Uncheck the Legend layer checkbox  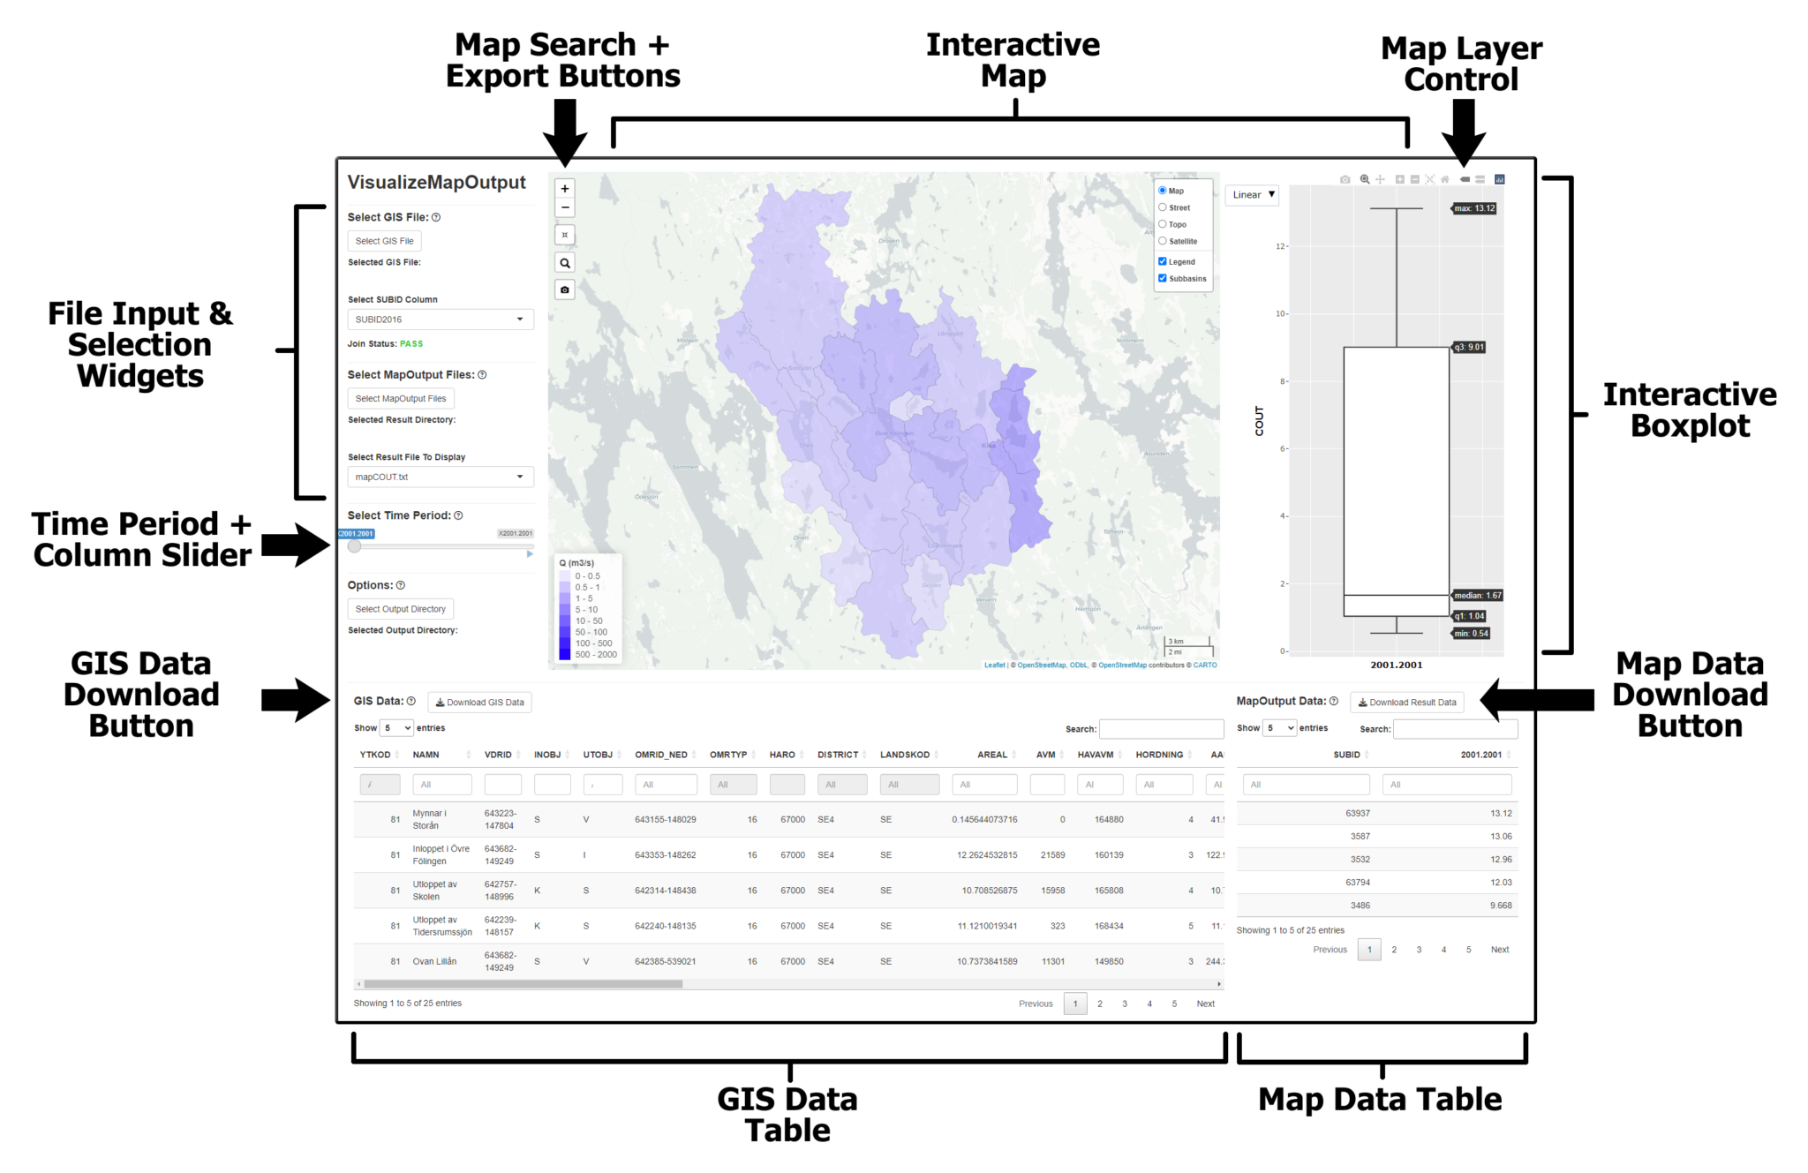pyautogui.click(x=1163, y=261)
